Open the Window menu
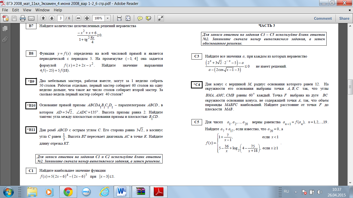353x198 pixels. click(x=43, y=10)
